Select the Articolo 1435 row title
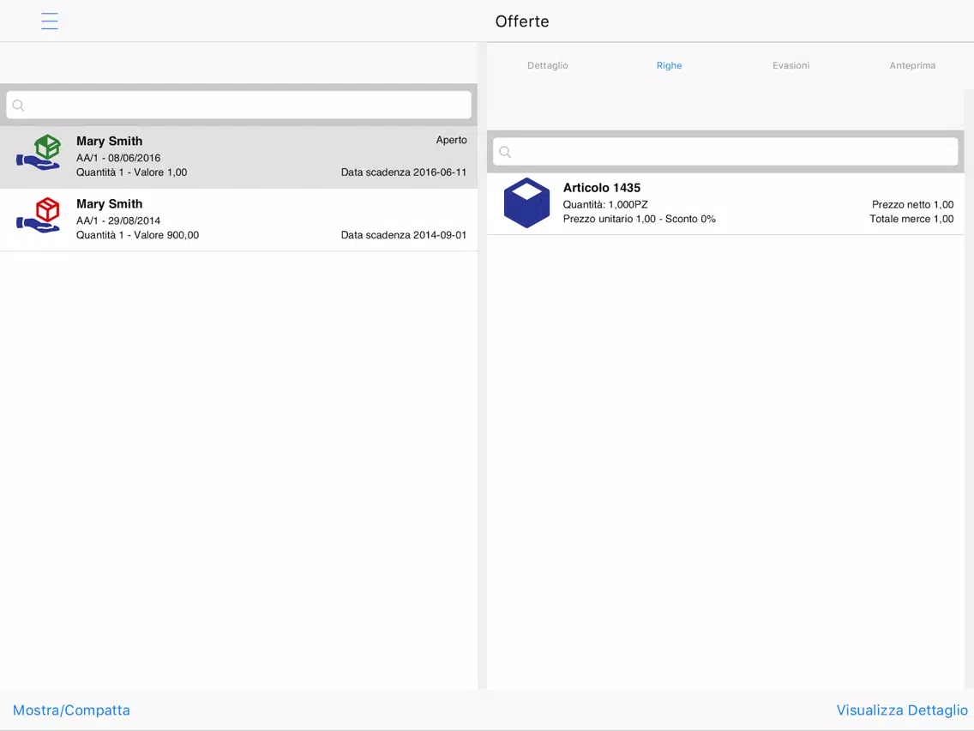 pyautogui.click(x=601, y=188)
